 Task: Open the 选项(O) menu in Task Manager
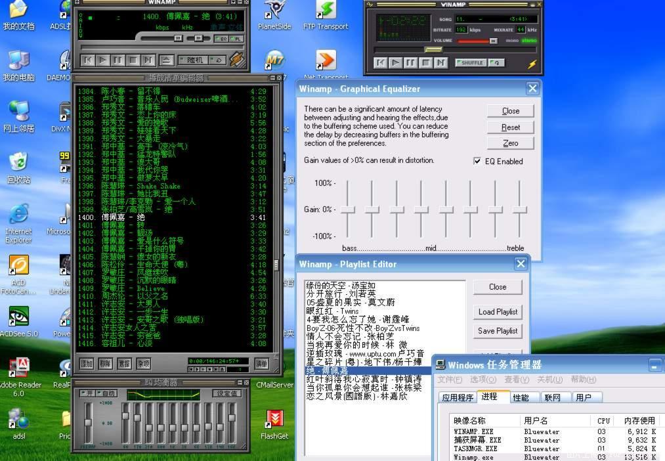(x=483, y=379)
